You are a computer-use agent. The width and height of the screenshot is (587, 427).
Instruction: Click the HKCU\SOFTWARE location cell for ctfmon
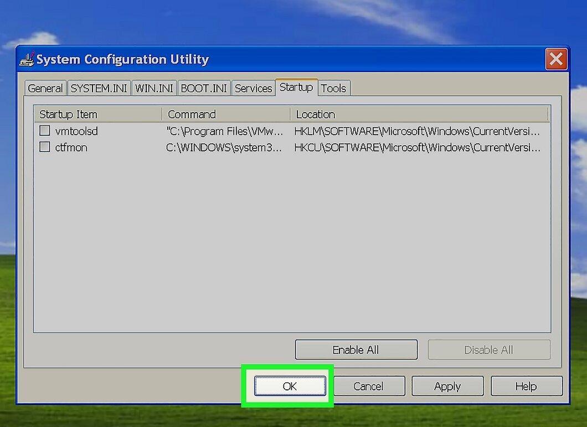coord(417,148)
